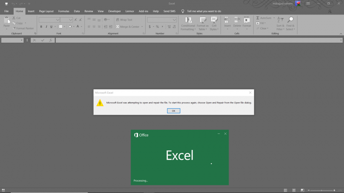Click the Format cells icon
This screenshot has width=344, height=193.
click(247, 20)
